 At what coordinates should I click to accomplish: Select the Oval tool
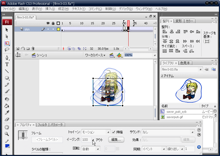click(x=7, y=78)
